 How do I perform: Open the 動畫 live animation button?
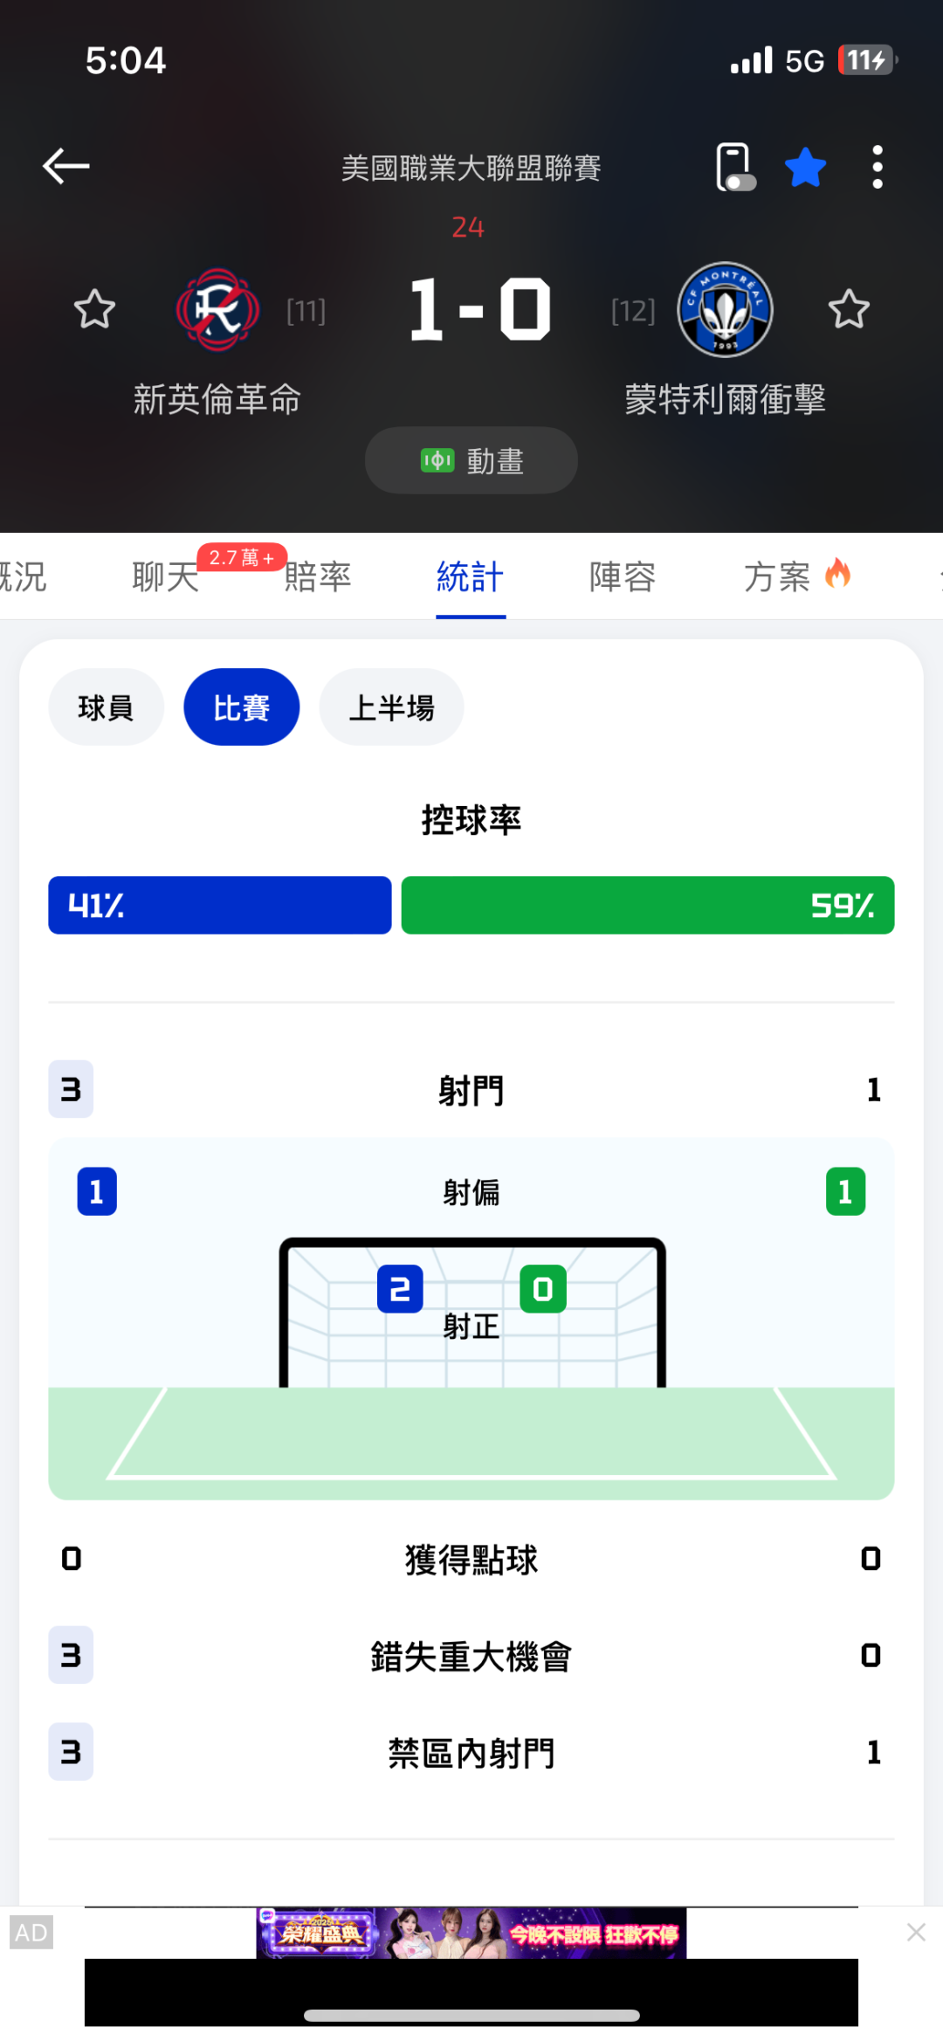pos(471,460)
